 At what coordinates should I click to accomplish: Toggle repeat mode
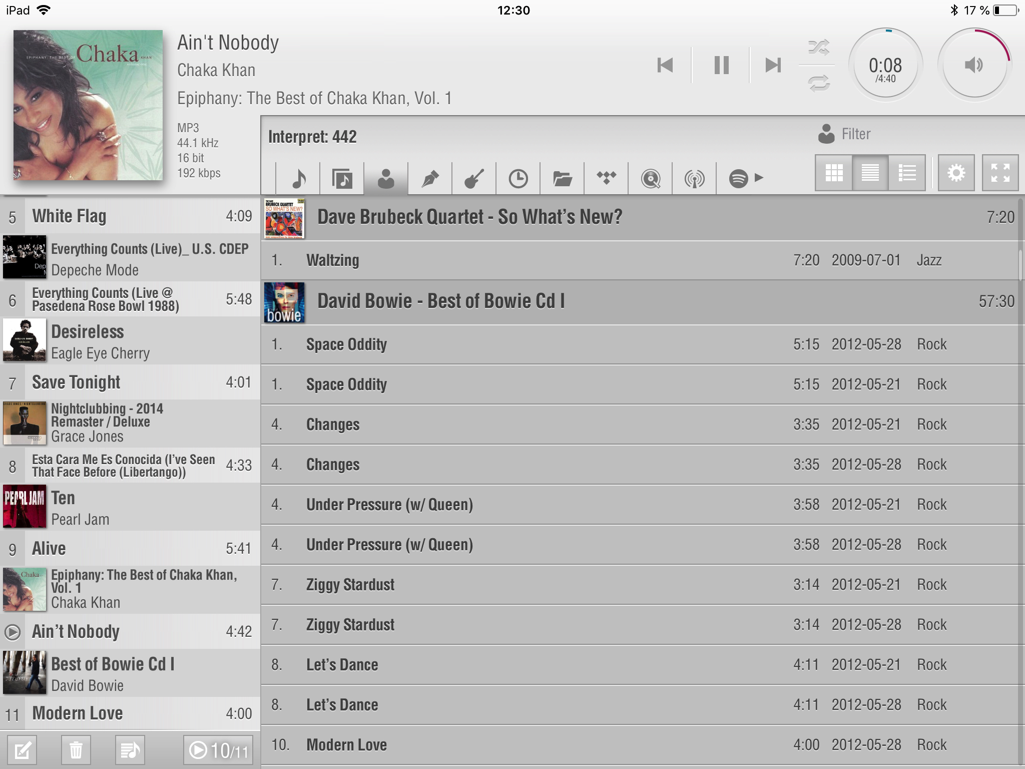pyautogui.click(x=819, y=83)
